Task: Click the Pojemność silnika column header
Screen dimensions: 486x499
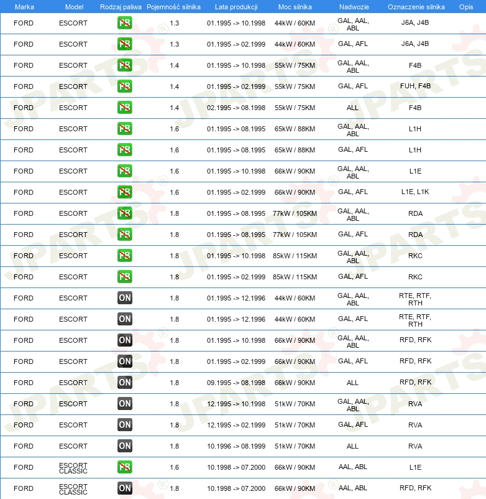Action: (x=173, y=7)
